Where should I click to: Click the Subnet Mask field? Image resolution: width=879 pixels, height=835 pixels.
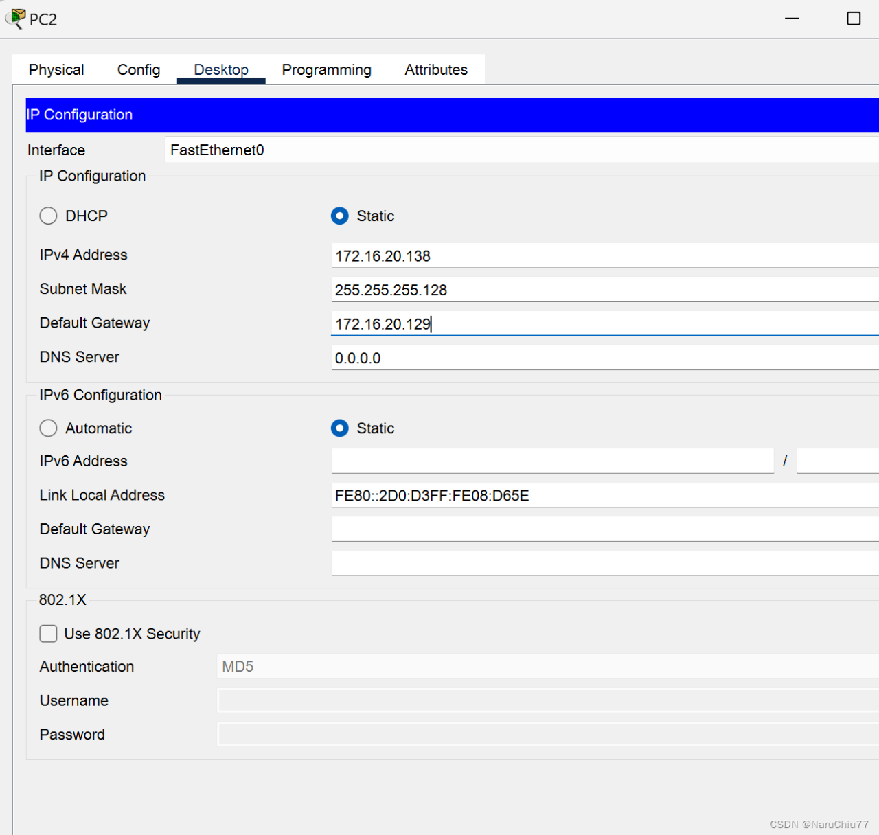[x=604, y=290]
